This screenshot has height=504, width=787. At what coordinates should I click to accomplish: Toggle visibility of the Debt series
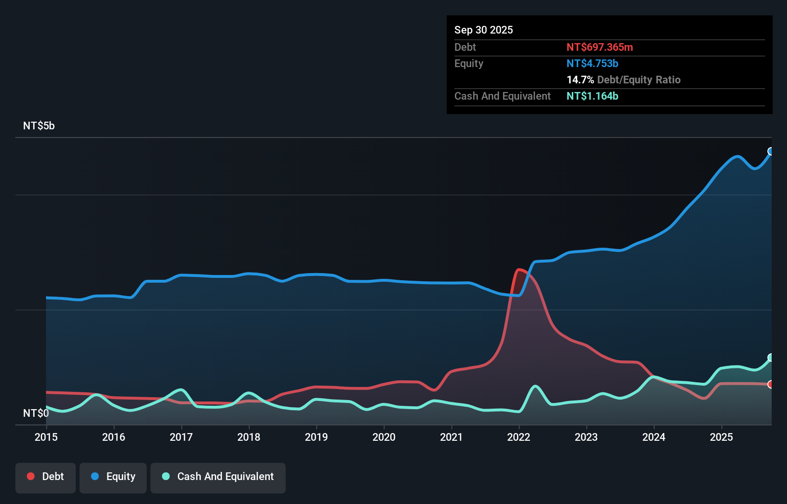pyautogui.click(x=46, y=477)
